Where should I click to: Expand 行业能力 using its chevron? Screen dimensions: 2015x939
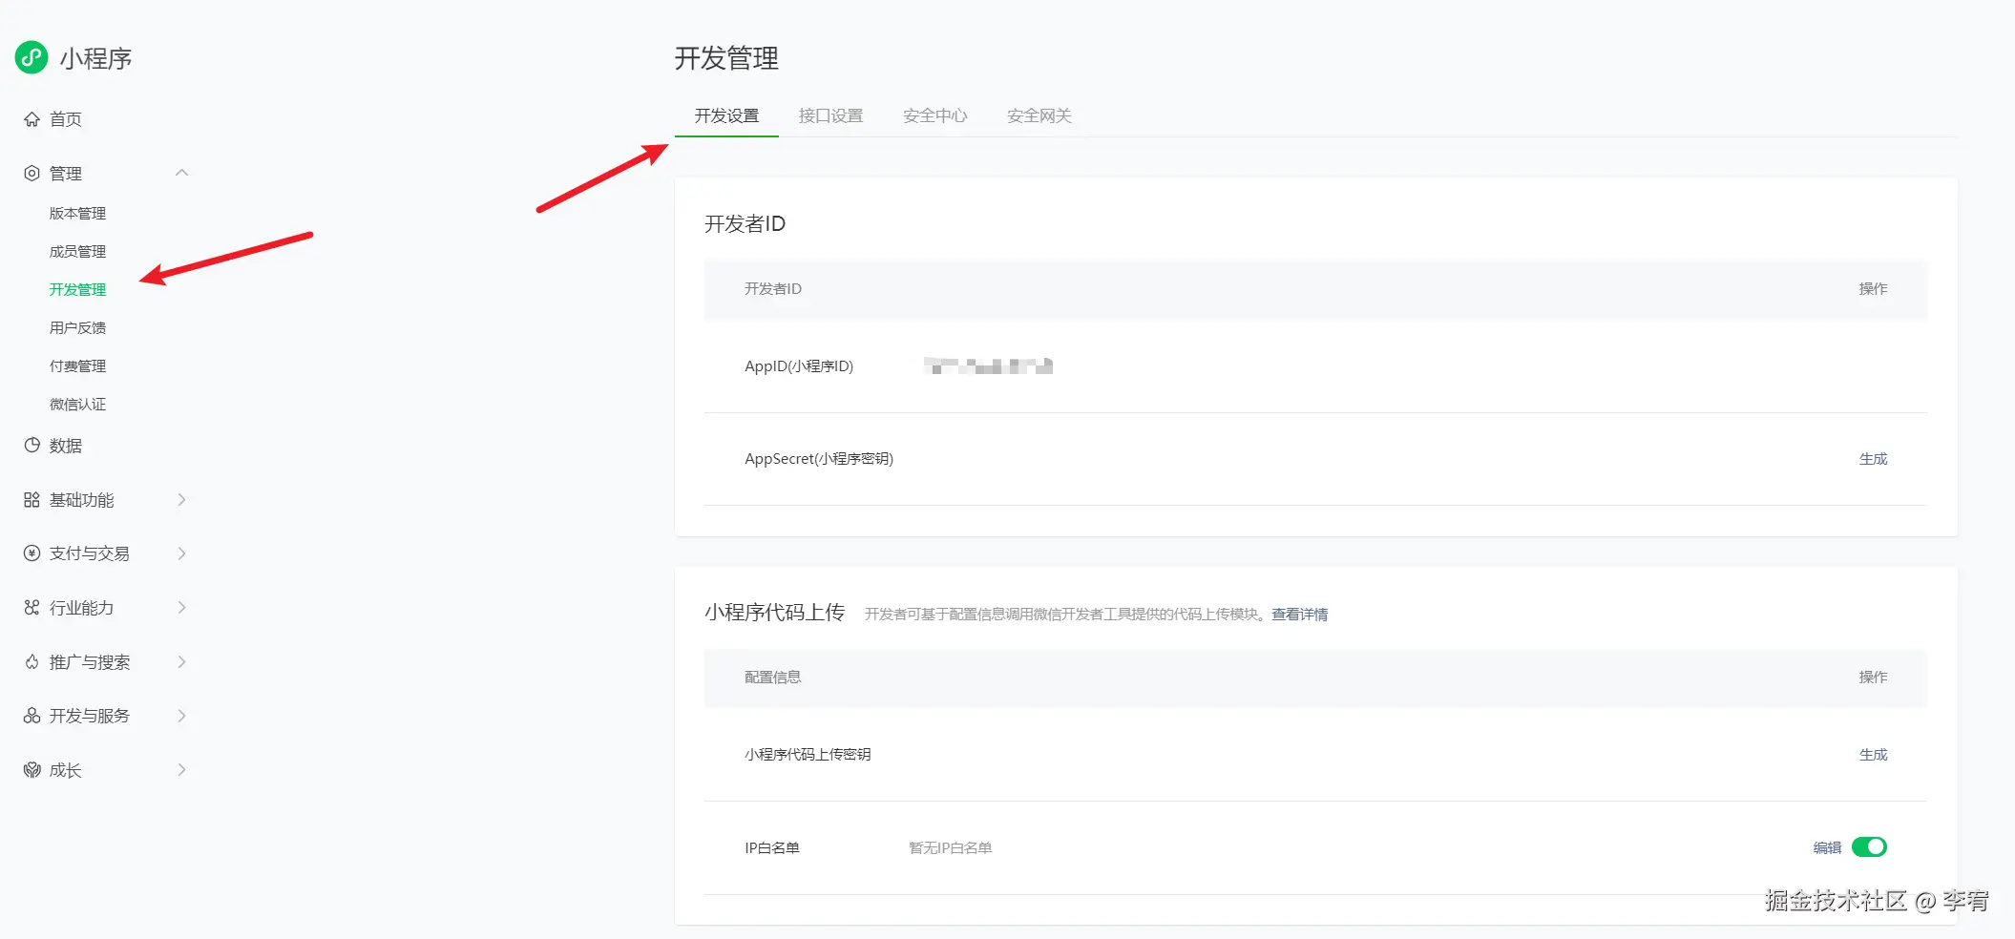181,608
